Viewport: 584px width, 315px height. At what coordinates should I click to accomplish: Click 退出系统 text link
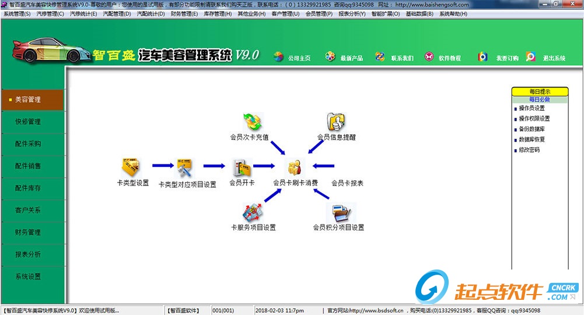554,58
